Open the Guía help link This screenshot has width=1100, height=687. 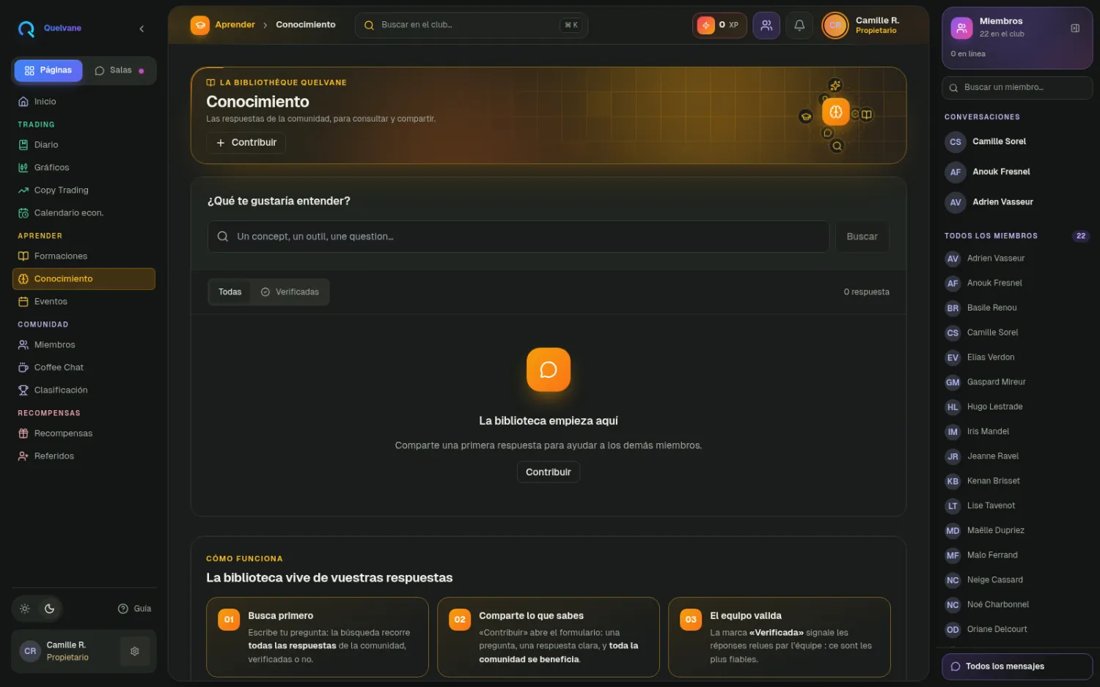pyautogui.click(x=134, y=609)
